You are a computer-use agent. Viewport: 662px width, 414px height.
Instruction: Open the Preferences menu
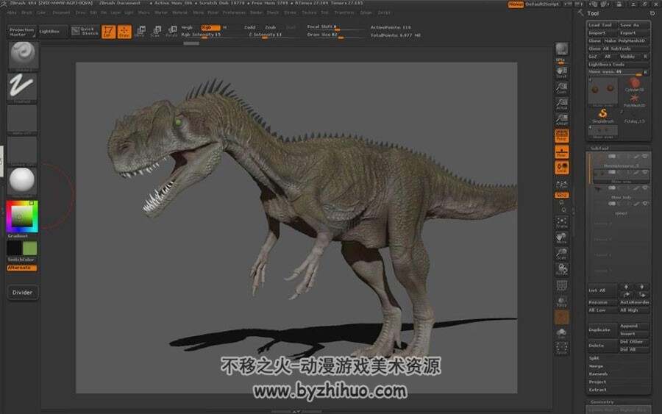(x=234, y=13)
